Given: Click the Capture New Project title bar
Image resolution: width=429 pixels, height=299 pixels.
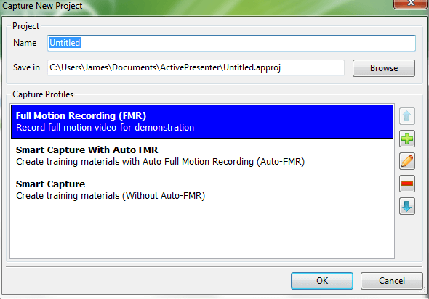Looking at the screenshot, I should click(191, 6).
